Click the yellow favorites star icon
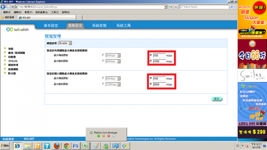The image size is (267, 150). coord(3,17)
